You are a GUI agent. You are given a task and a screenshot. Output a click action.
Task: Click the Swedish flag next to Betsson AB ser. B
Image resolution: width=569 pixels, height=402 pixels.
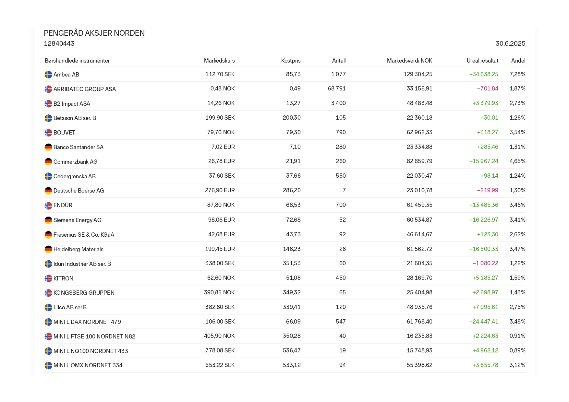pos(48,118)
